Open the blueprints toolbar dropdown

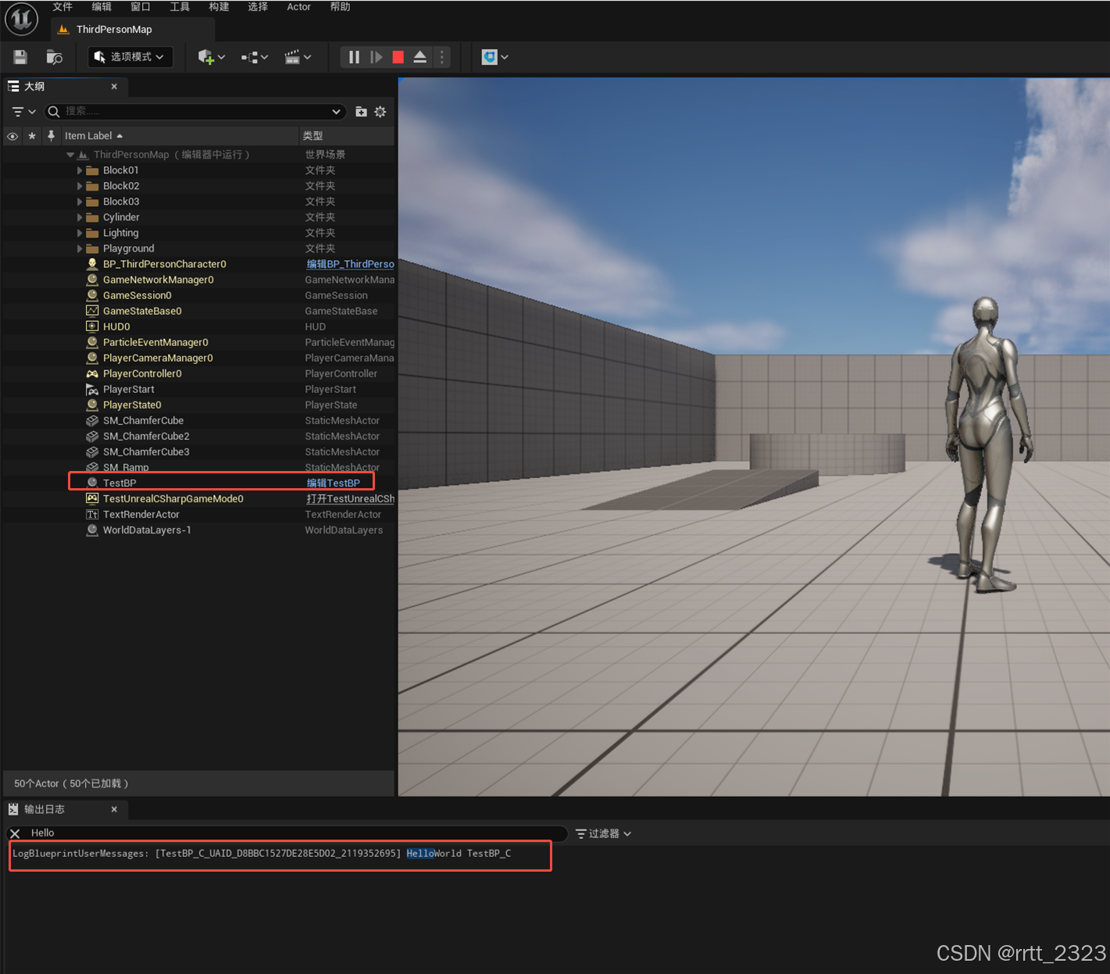[x=255, y=57]
